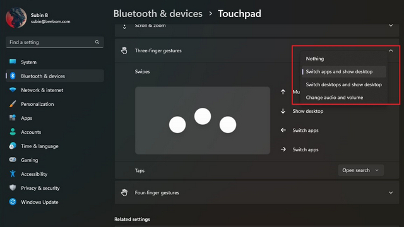
Task: Open Windows Update settings
Action: [x=55, y=202]
